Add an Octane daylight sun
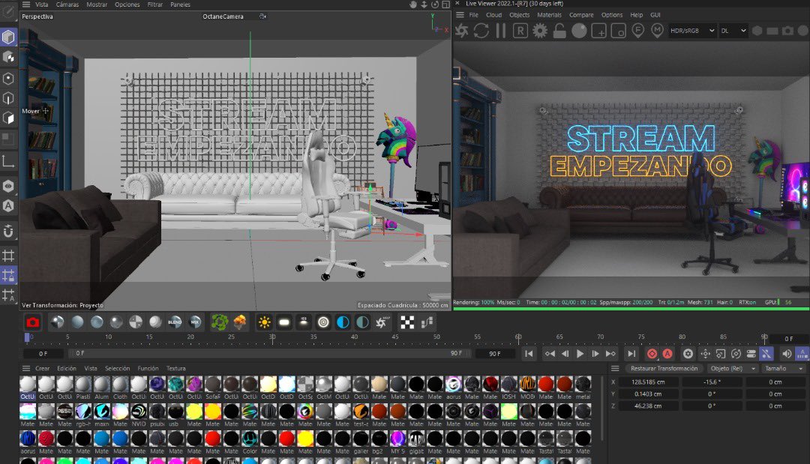Viewport: 810px width, 464px height. (x=265, y=322)
